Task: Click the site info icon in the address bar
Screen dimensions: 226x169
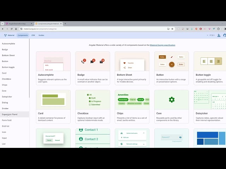Action: tap(21, 29)
